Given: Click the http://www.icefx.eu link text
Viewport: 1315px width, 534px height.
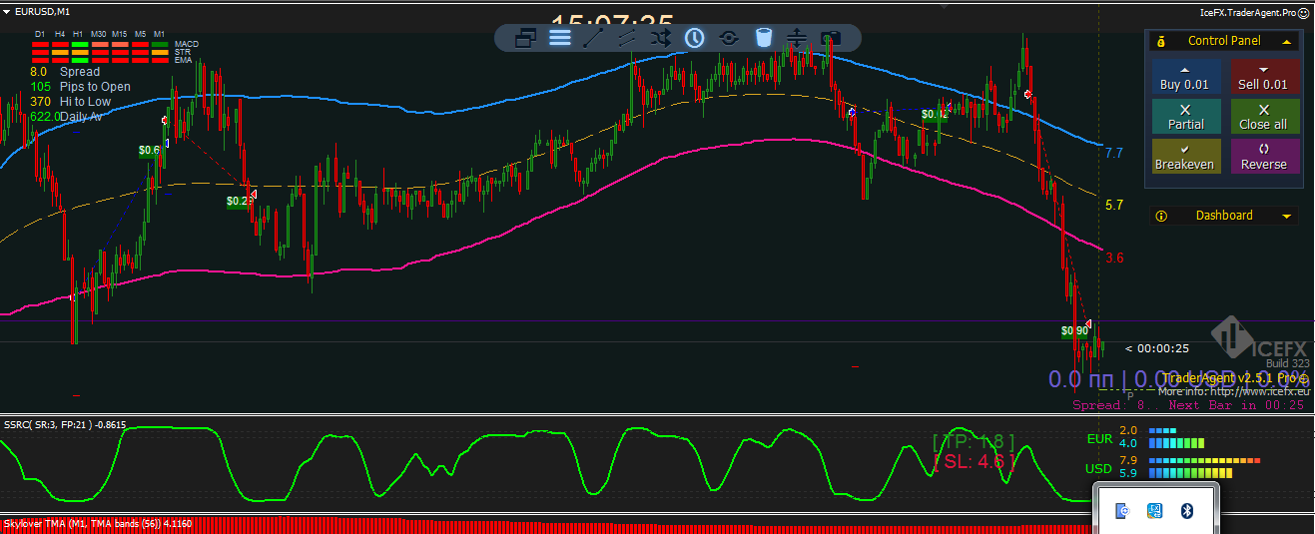Looking at the screenshot, I should tap(1262, 391).
